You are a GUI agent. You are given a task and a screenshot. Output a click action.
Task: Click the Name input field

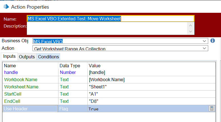click(111, 19)
